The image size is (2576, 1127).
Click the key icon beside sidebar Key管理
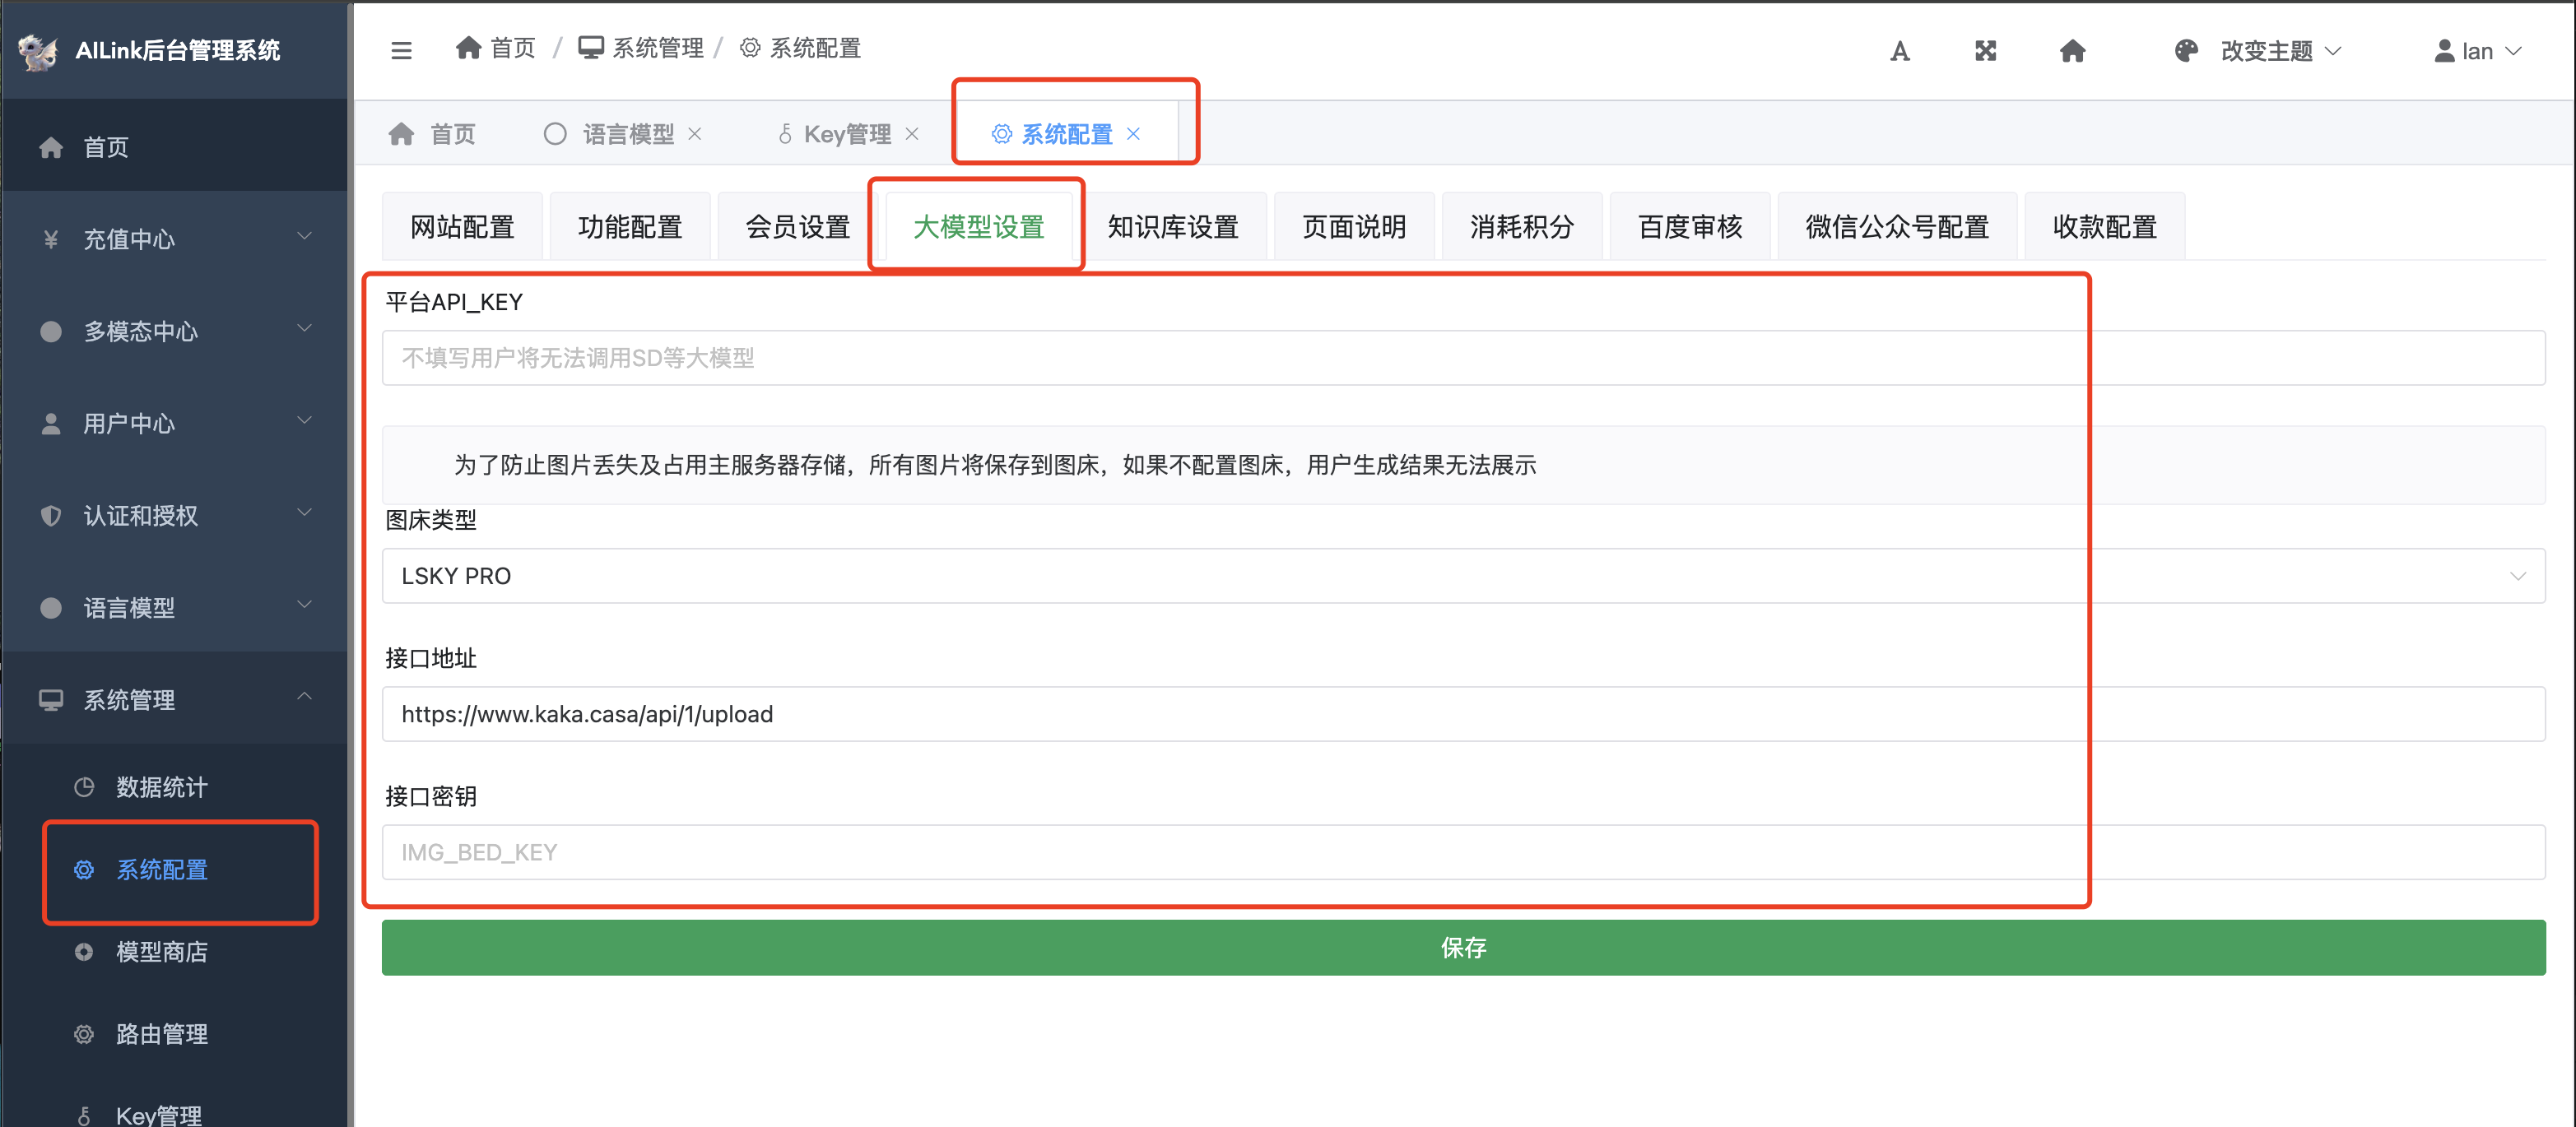(84, 1116)
